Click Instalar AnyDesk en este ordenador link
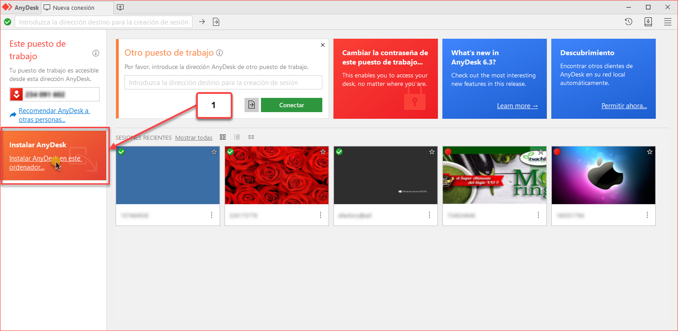This screenshot has height=331, width=678. (x=45, y=163)
